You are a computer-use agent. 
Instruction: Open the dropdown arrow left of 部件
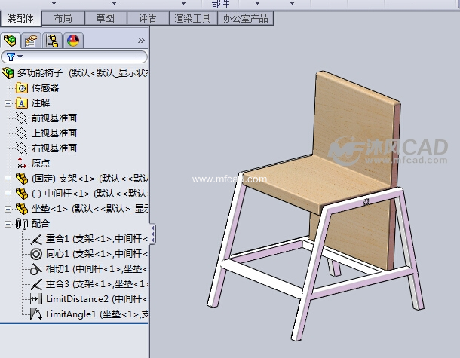[x=184, y=3]
